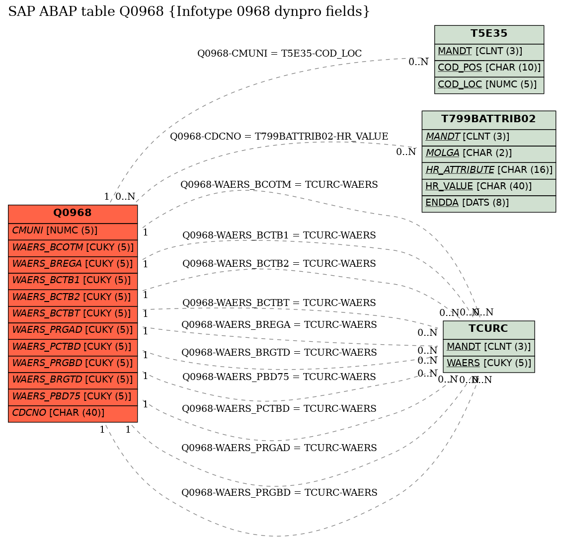This screenshot has height=539, width=564.
Task: Click the 0..N cardinality beside T5E35
Action: 418,62
